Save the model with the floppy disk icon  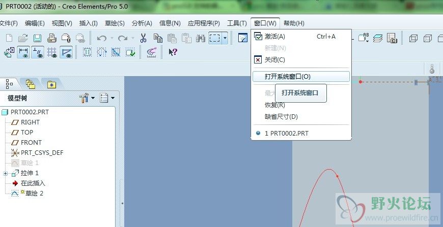[x=37, y=38]
